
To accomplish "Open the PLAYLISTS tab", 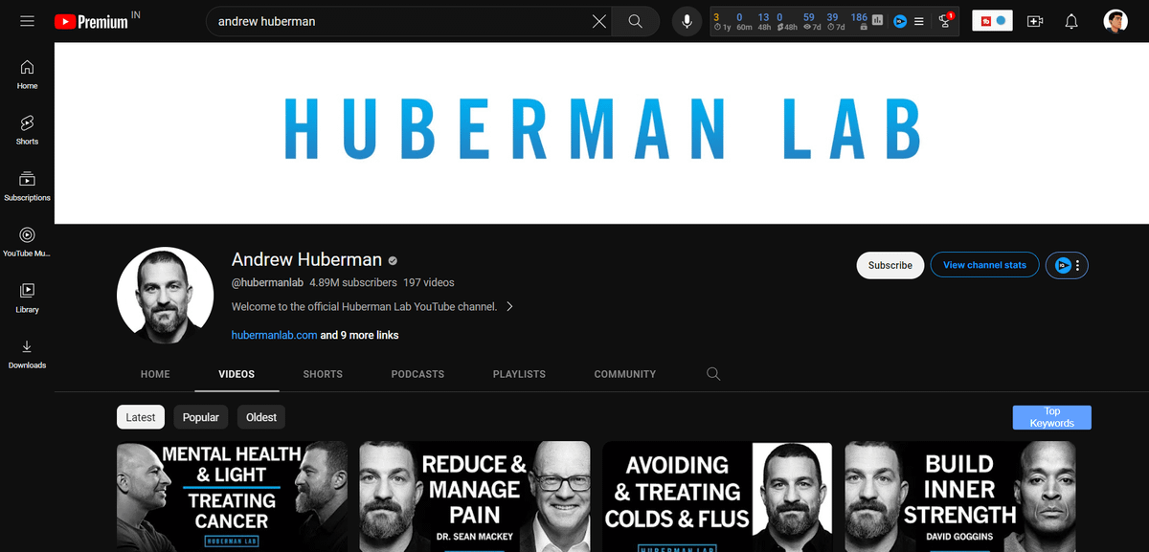I will click(x=519, y=374).
